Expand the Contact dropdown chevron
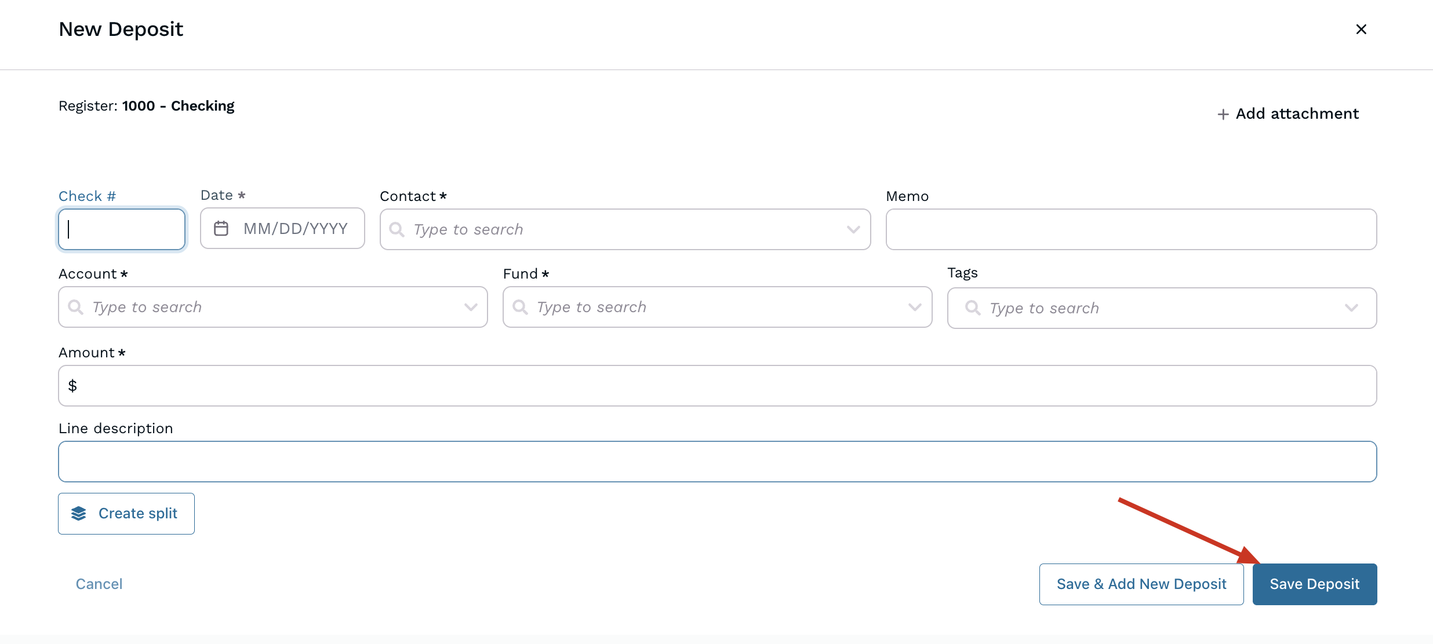 coord(853,229)
